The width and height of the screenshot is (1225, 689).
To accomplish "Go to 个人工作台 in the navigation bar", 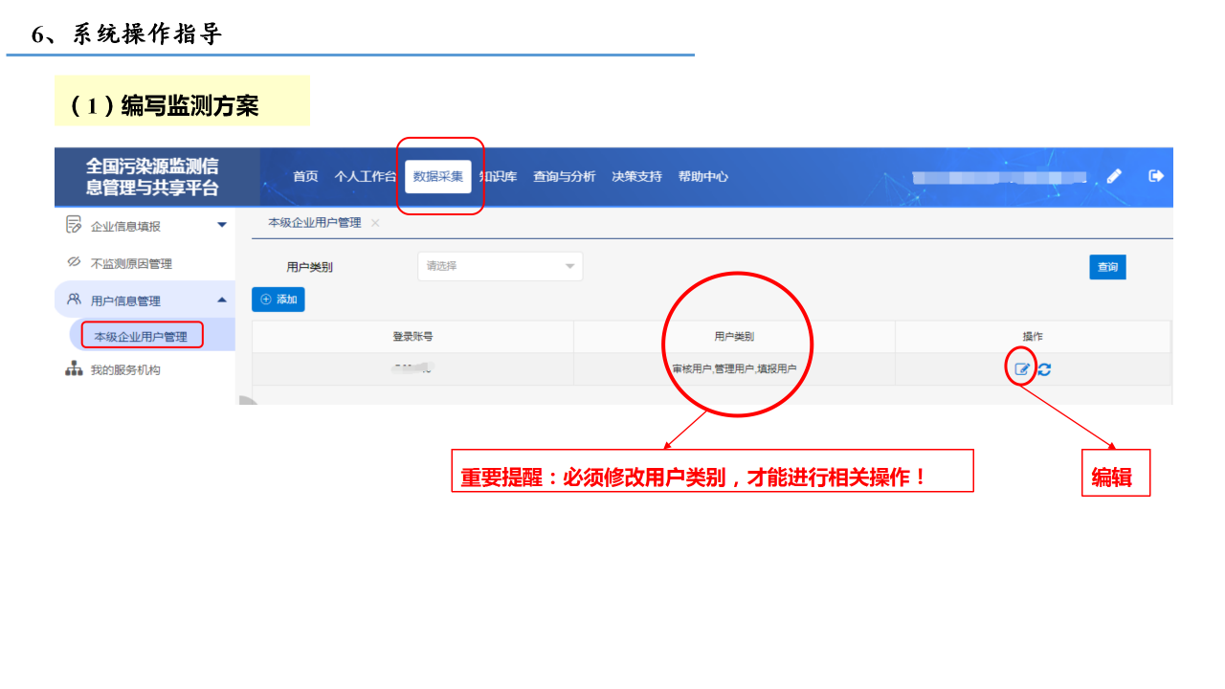I will coord(365,176).
